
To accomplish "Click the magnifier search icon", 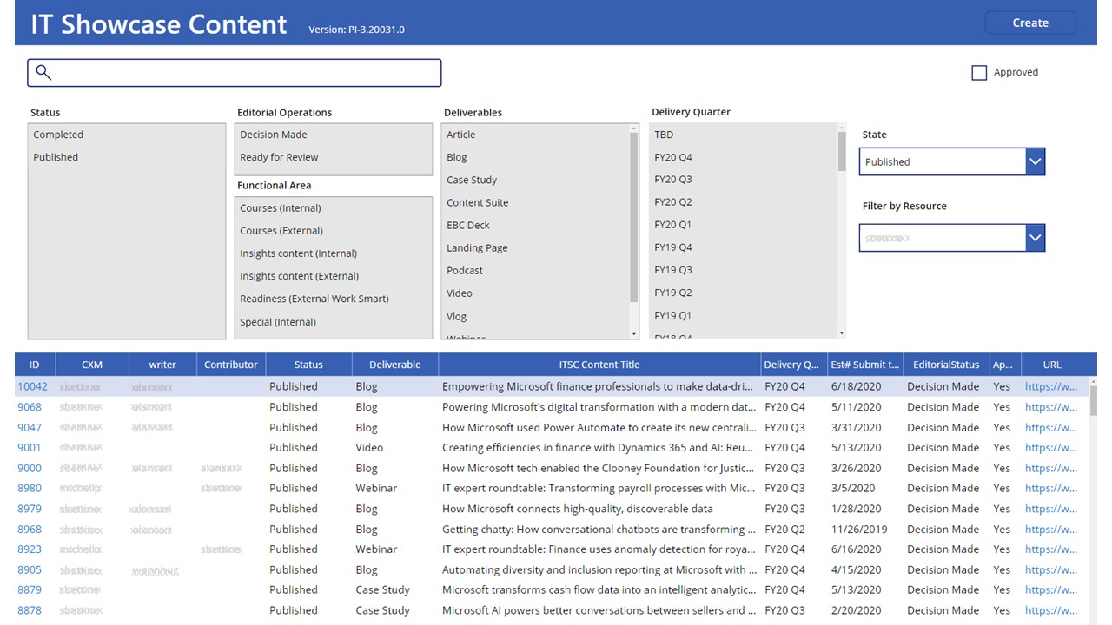I will 43,73.
